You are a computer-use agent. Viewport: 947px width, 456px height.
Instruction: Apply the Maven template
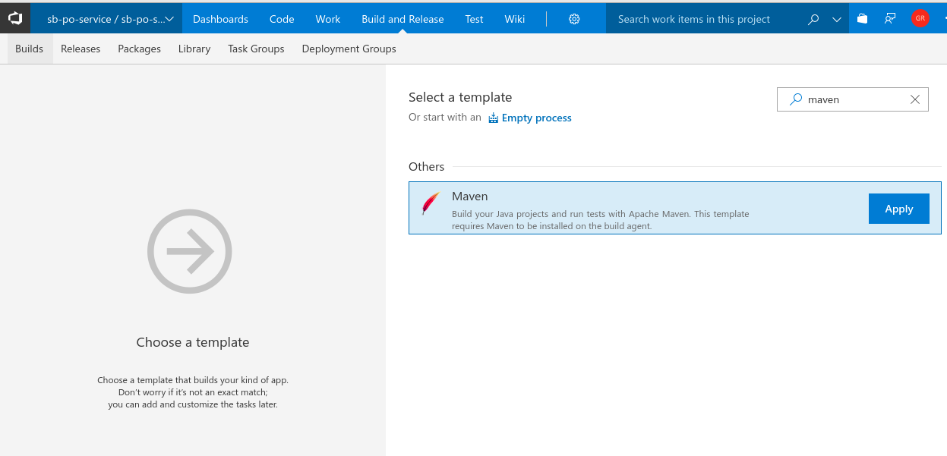899,209
